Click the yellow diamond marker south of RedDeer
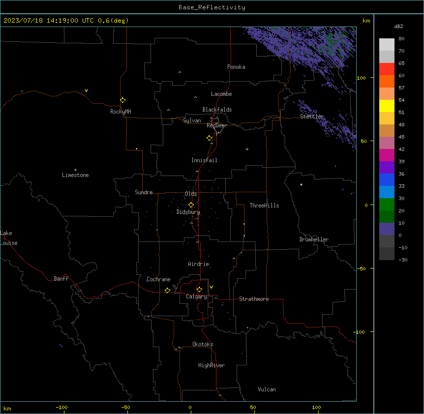The width and height of the screenshot is (424, 414). [210, 138]
